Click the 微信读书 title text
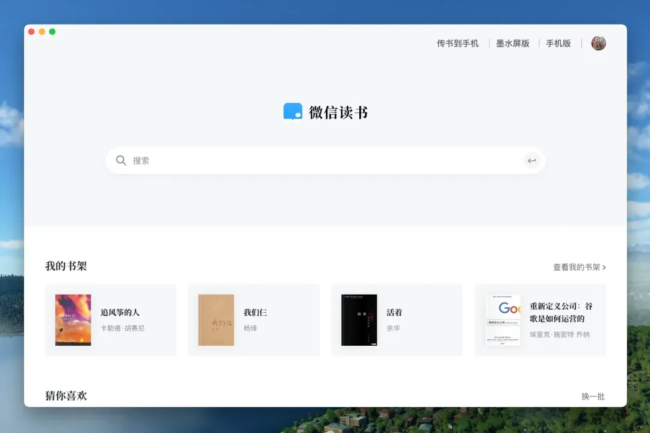This screenshot has height=433, width=650. [x=338, y=112]
